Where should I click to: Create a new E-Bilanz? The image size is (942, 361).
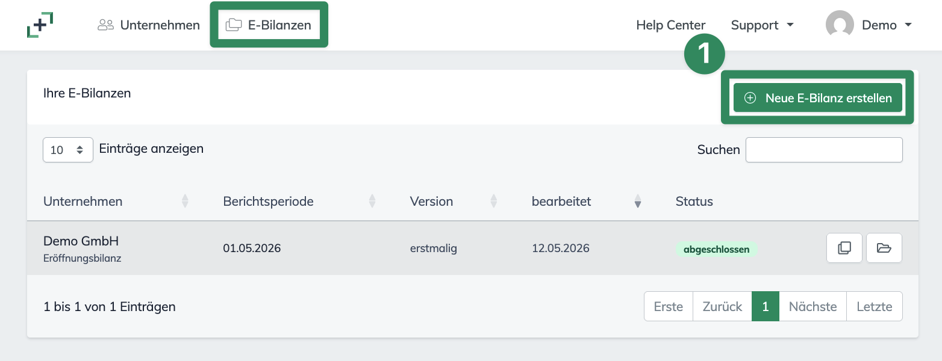pyautogui.click(x=817, y=97)
